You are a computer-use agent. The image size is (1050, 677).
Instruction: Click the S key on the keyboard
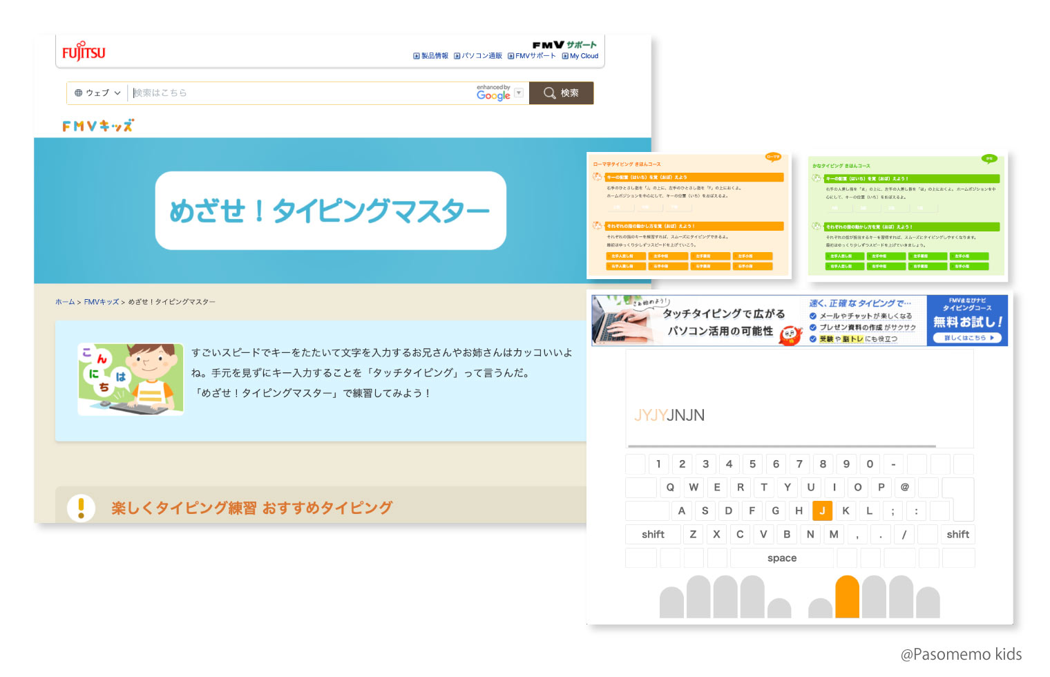(x=705, y=511)
